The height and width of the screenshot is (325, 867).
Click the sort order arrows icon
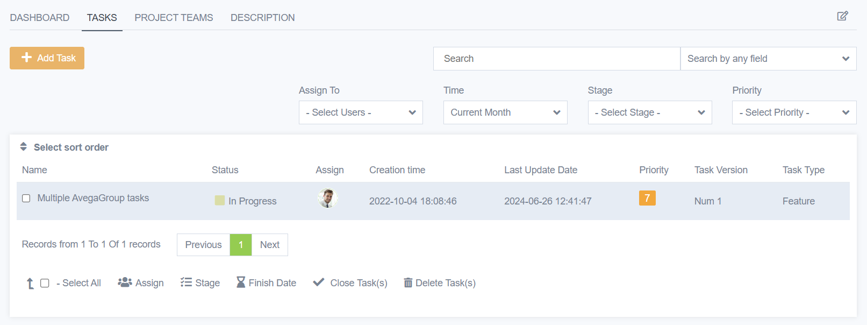[x=24, y=146]
